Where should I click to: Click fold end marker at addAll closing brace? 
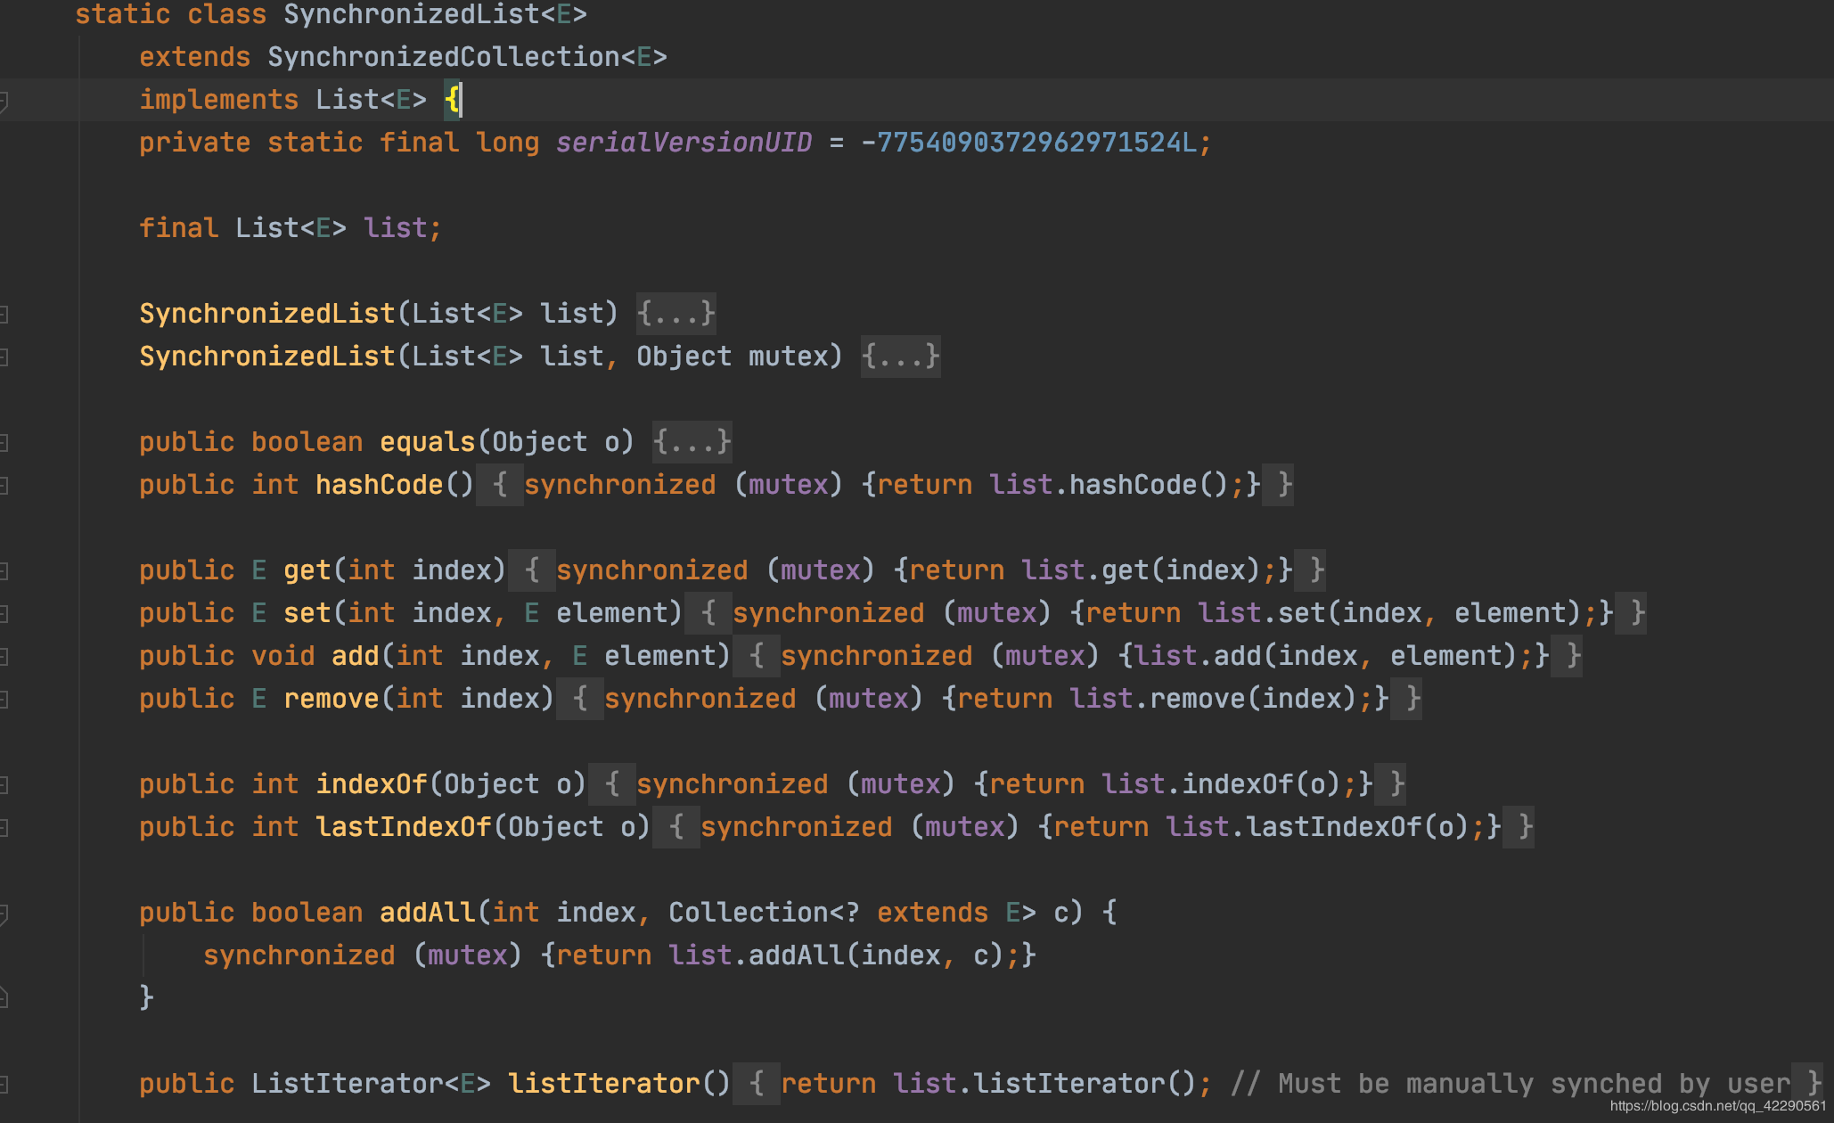coord(4,997)
